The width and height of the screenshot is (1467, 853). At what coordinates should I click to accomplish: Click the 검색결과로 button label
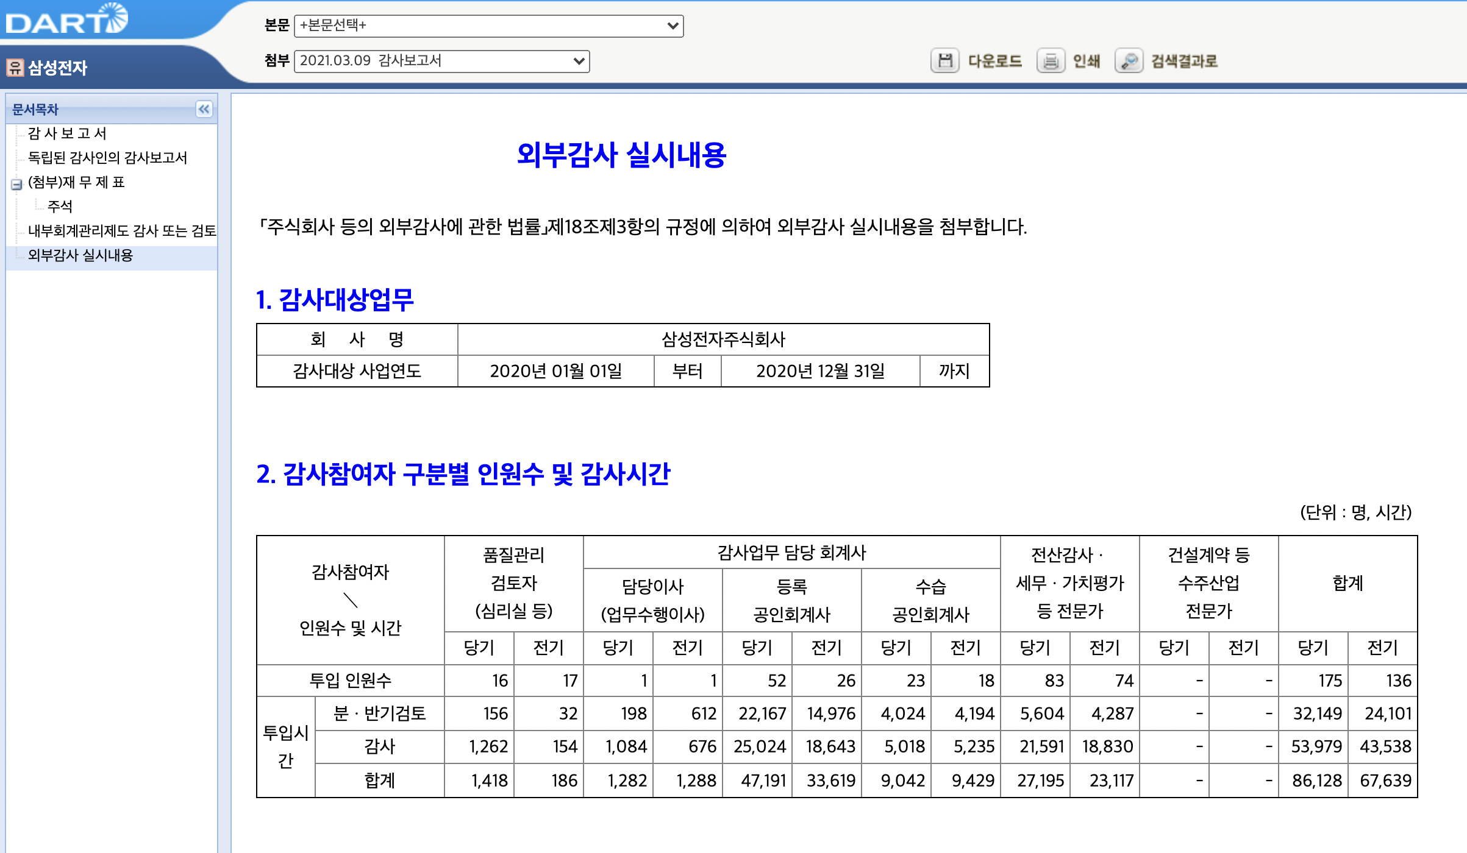[x=1184, y=61]
